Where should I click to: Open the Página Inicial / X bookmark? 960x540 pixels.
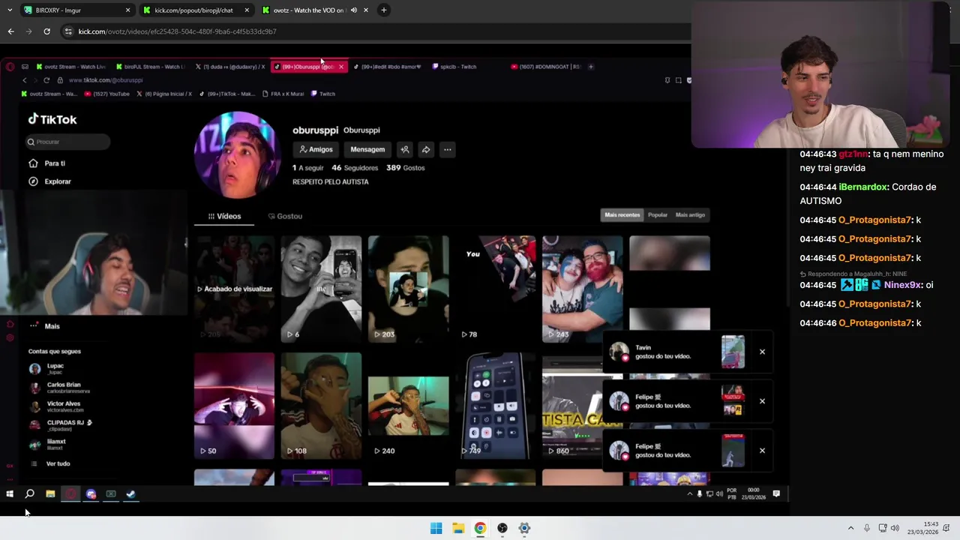click(163, 94)
